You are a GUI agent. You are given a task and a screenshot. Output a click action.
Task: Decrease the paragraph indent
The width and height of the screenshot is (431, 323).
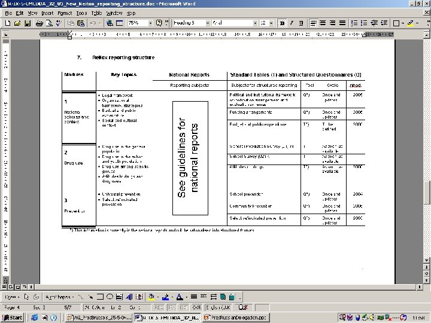[x=374, y=23]
